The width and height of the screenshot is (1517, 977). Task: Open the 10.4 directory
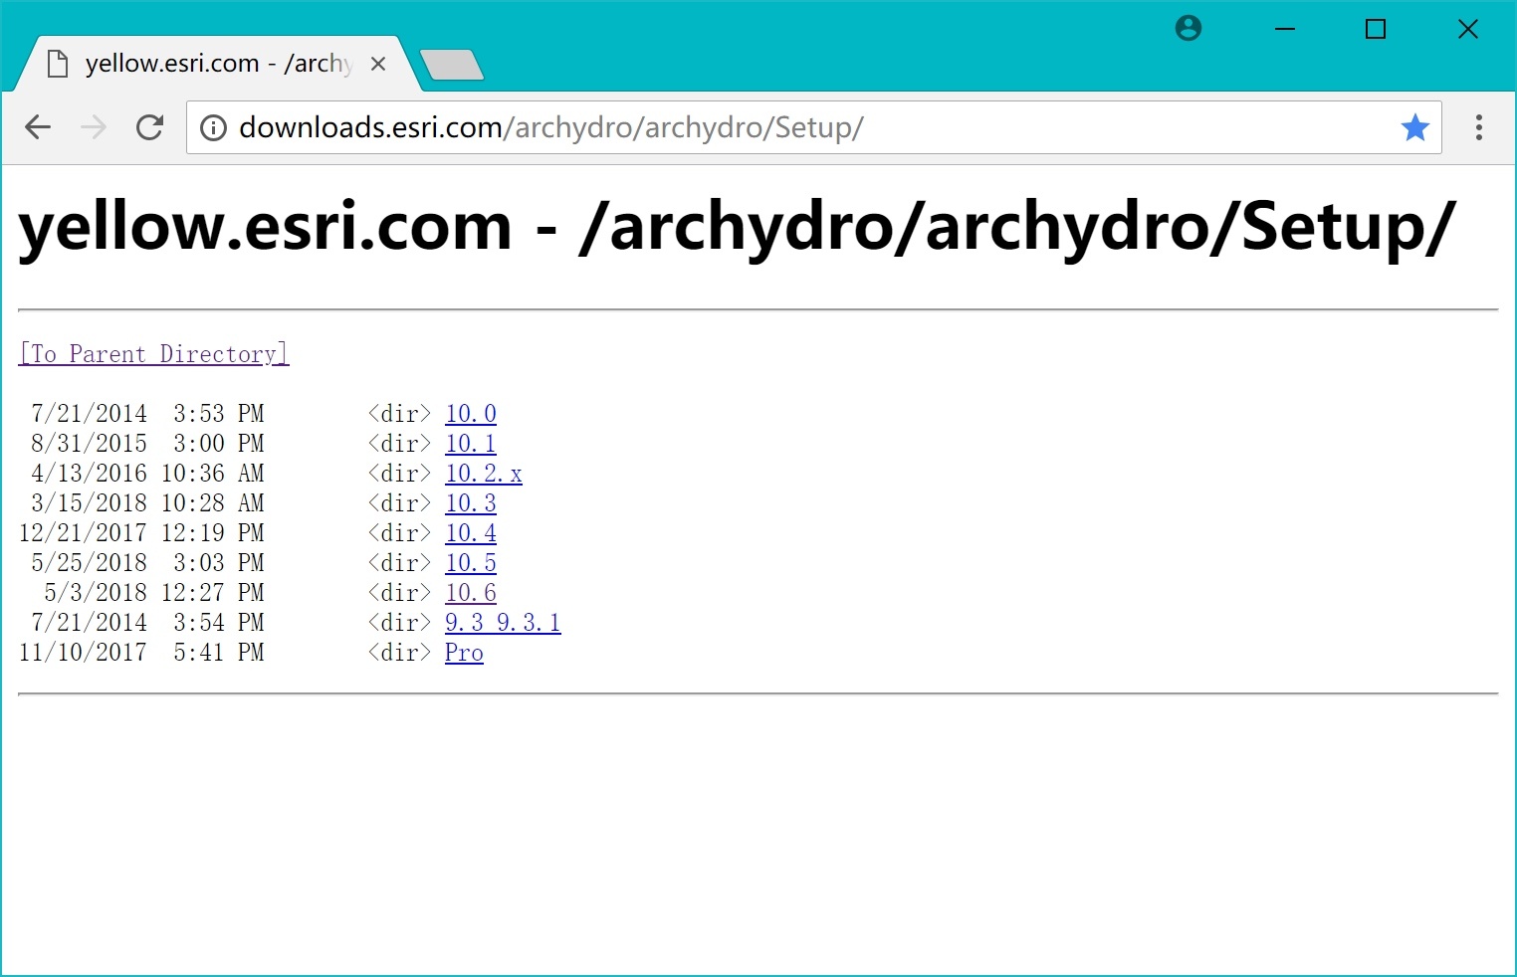point(471,532)
